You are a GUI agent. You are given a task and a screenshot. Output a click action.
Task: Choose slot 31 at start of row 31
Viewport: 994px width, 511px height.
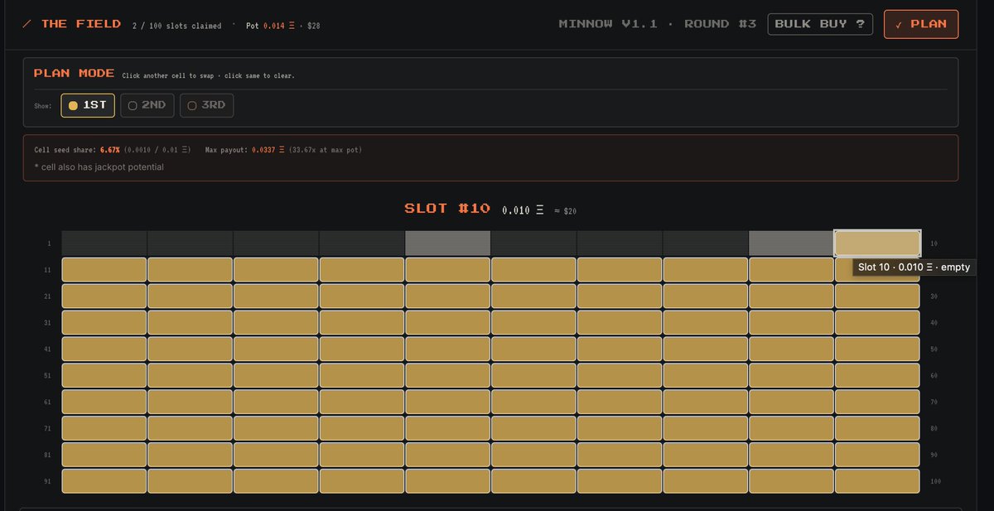(x=104, y=323)
